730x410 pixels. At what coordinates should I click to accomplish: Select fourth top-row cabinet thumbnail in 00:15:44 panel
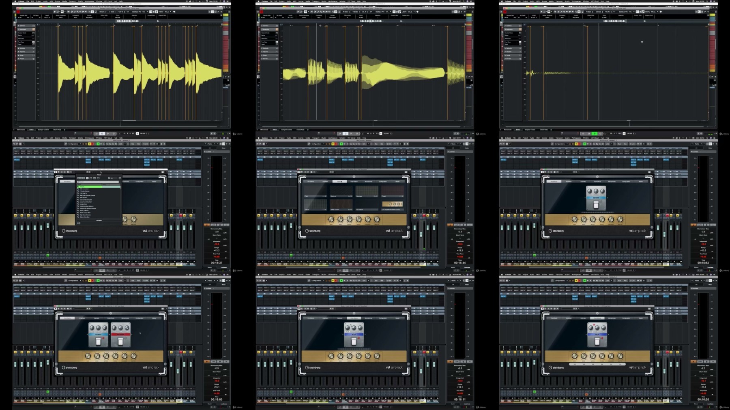tap(393, 191)
